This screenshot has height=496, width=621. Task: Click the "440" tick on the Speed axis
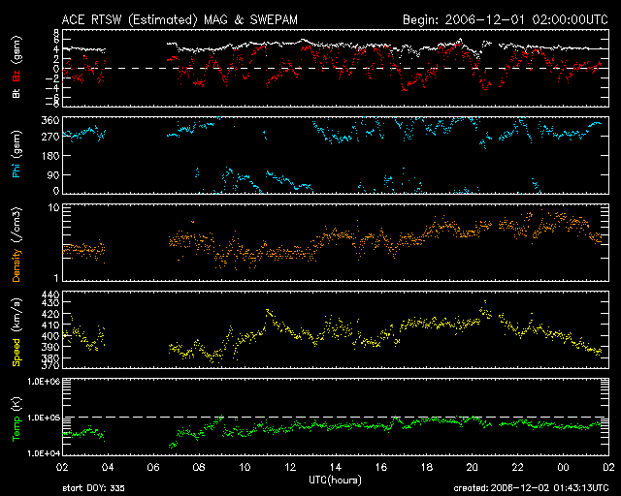pos(49,294)
